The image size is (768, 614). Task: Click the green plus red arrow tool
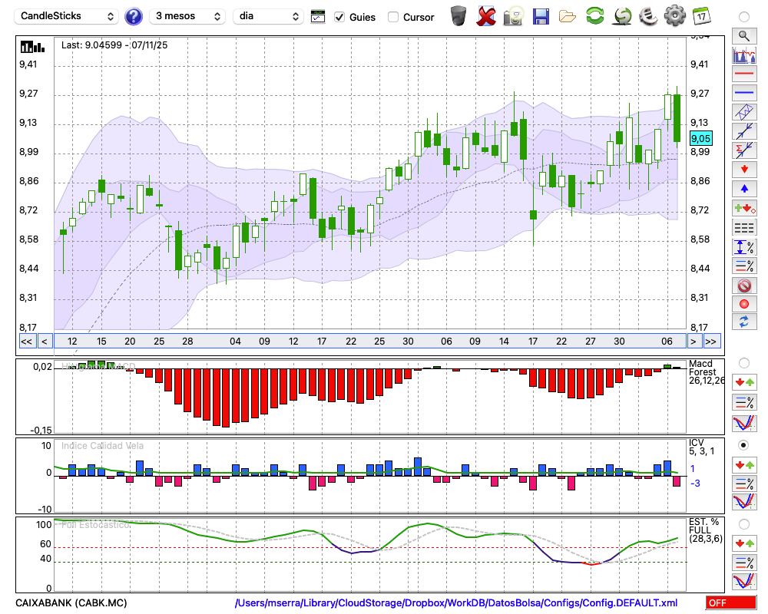(x=744, y=208)
